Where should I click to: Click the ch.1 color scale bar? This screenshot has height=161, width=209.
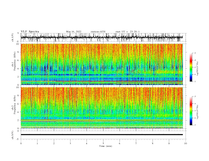pyautogui.click(x=191, y=67)
